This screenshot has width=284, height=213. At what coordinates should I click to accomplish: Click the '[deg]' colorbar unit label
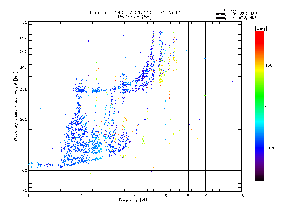(261, 28)
